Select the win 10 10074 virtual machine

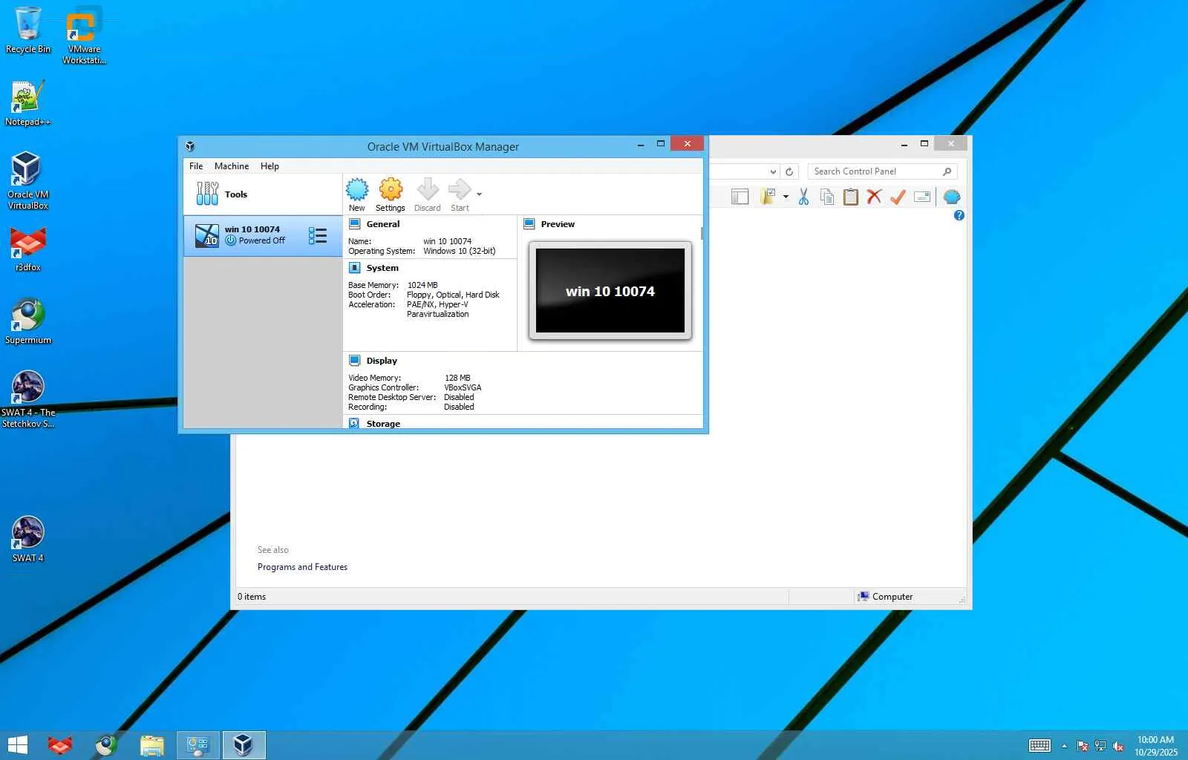[263, 236]
